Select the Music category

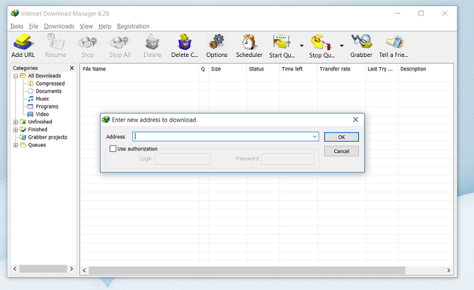[x=42, y=98]
